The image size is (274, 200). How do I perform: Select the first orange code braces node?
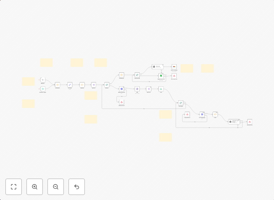pos(57,84)
